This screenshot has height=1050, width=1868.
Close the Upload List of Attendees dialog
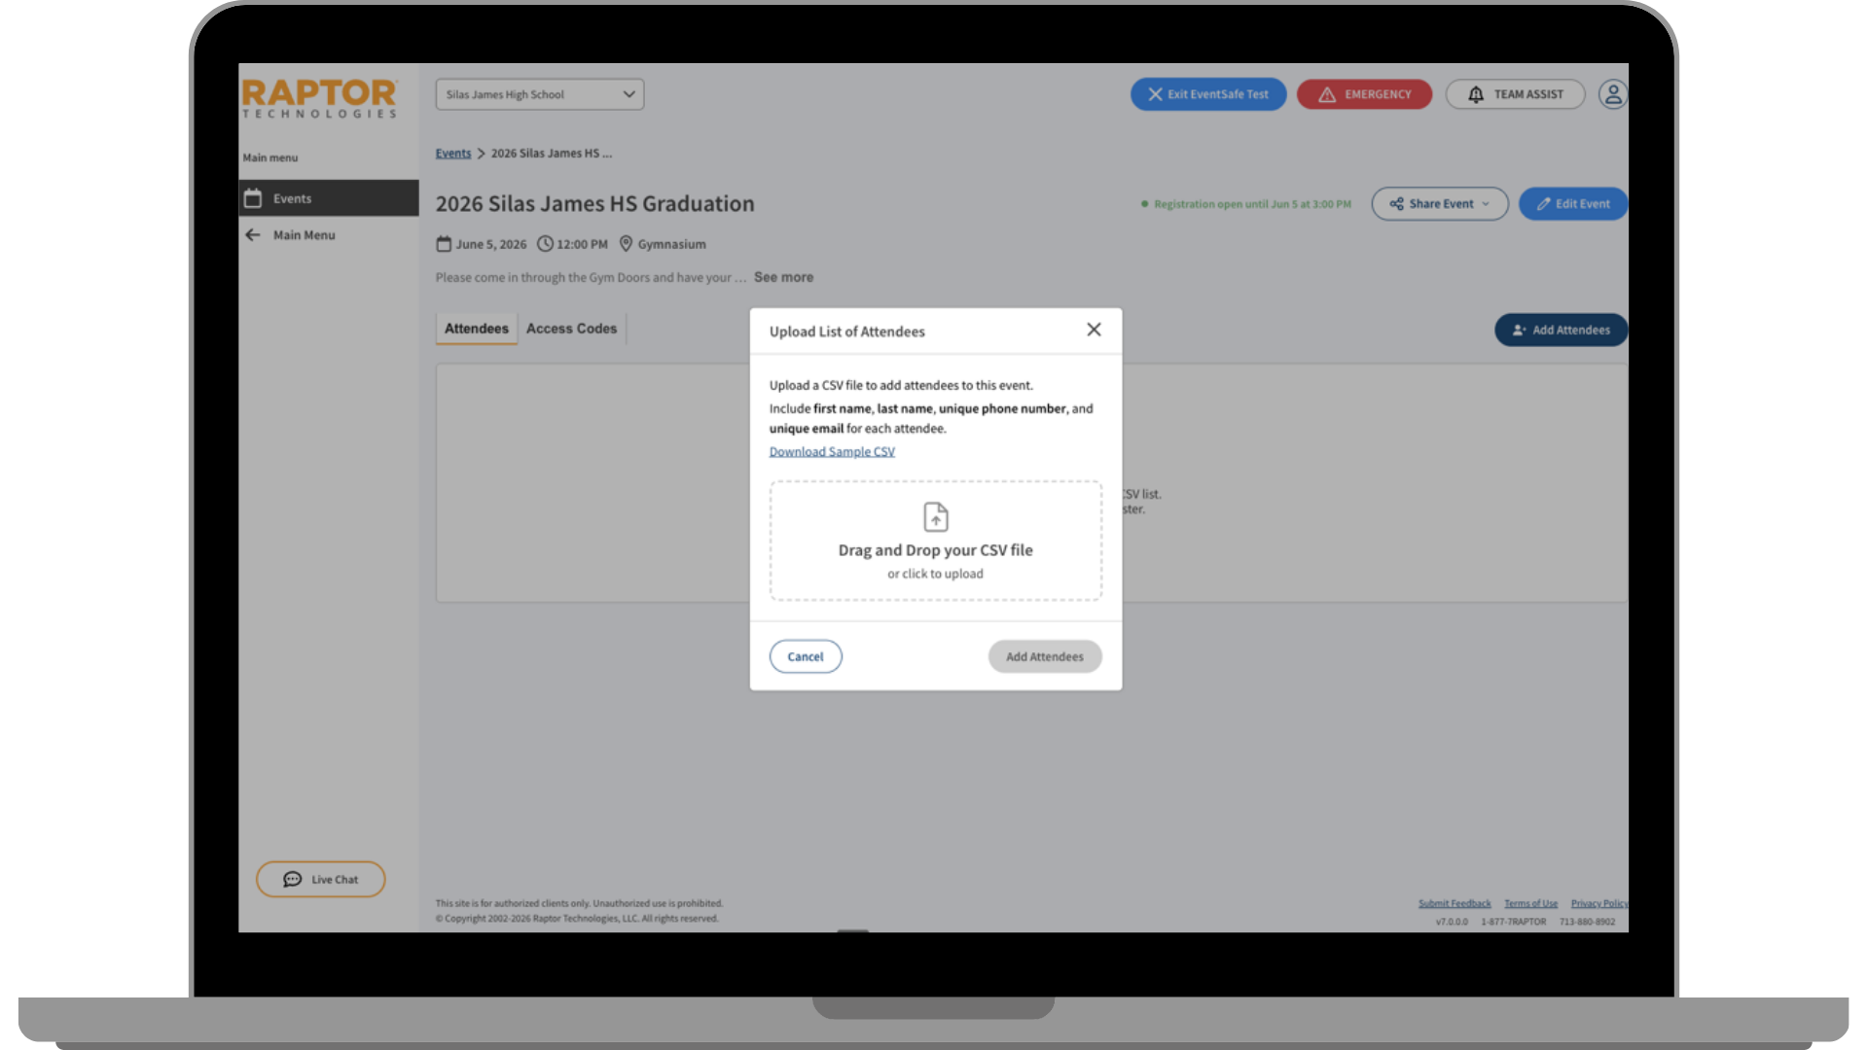click(1094, 330)
